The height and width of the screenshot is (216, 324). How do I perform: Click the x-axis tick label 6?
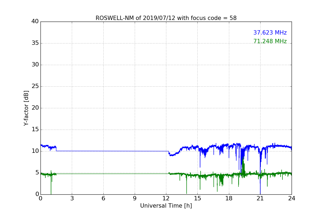[103, 198]
